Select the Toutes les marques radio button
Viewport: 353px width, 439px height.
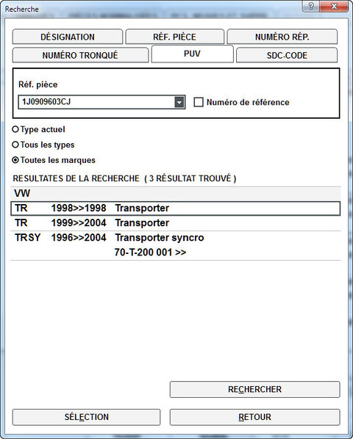click(x=15, y=160)
